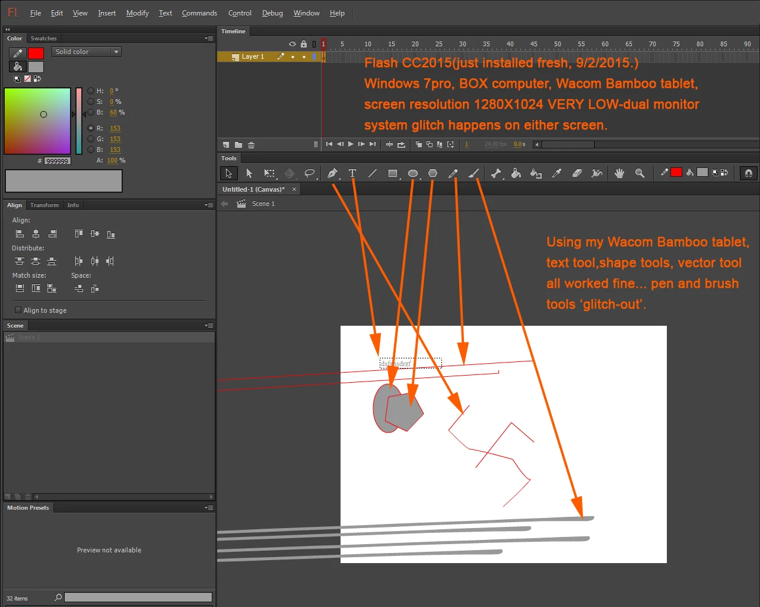The height and width of the screenshot is (607, 760).
Task: Toggle the Snap to Objects magnet
Action: pos(749,173)
